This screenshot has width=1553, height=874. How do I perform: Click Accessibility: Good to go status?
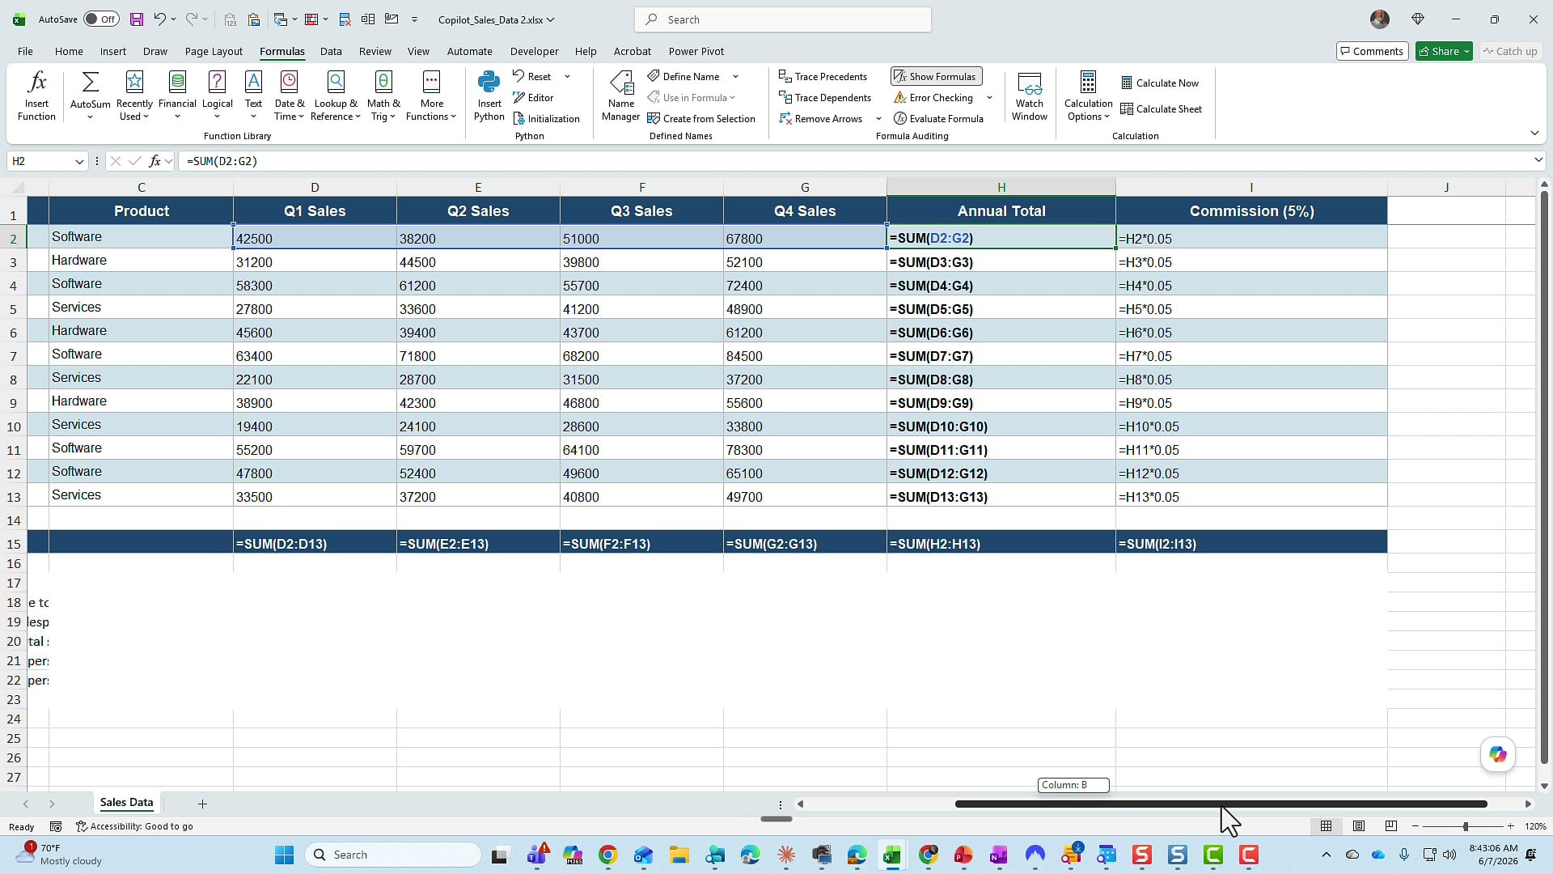point(134,826)
